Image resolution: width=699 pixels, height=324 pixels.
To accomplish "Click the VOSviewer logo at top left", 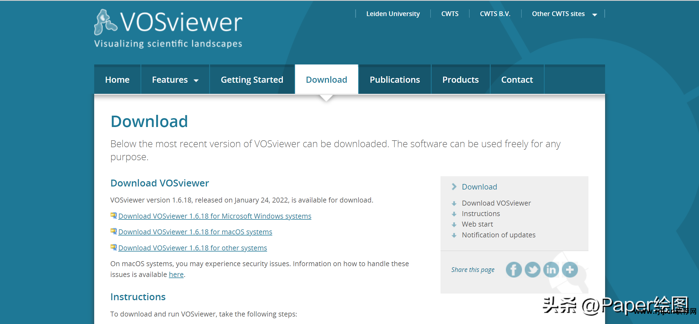I will click(x=168, y=28).
